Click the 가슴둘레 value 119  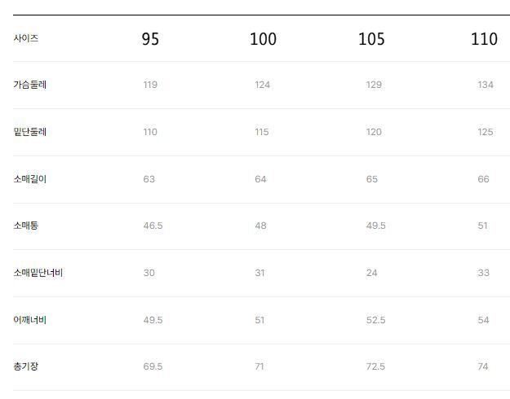(150, 85)
